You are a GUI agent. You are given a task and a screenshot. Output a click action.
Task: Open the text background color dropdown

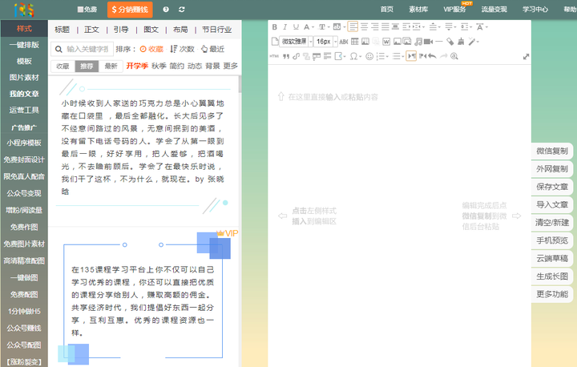345,27
